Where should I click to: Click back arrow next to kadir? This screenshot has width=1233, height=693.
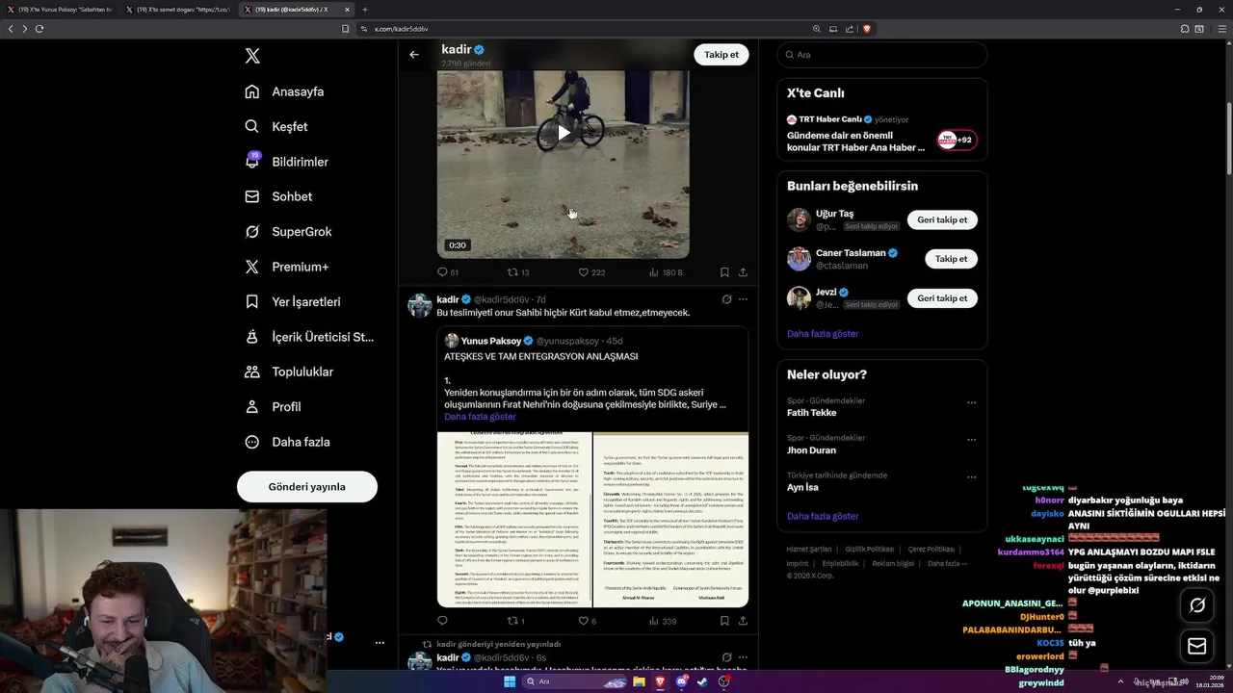pyautogui.click(x=414, y=55)
